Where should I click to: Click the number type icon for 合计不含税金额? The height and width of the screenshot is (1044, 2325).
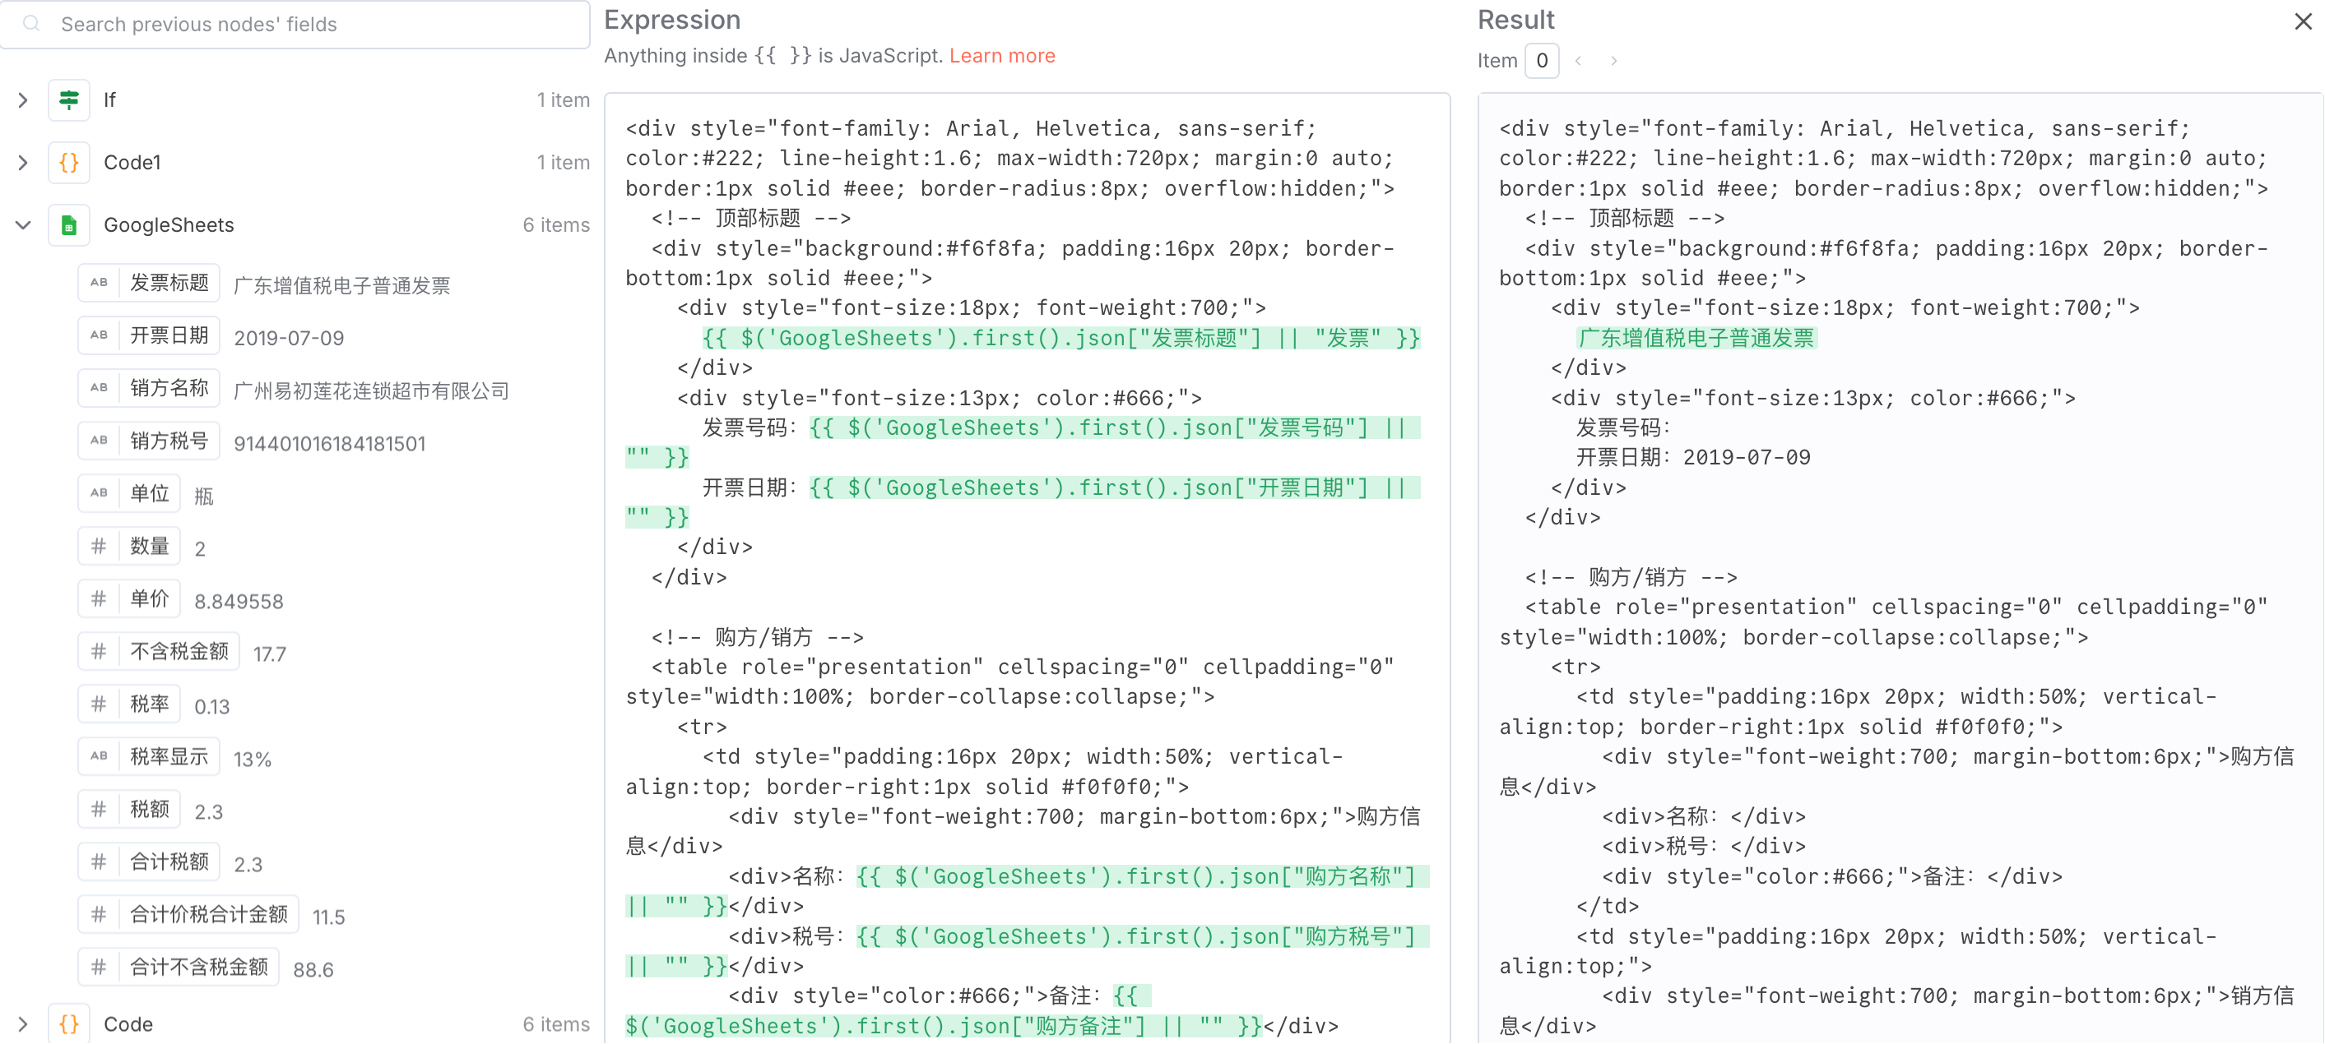(x=100, y=968)
